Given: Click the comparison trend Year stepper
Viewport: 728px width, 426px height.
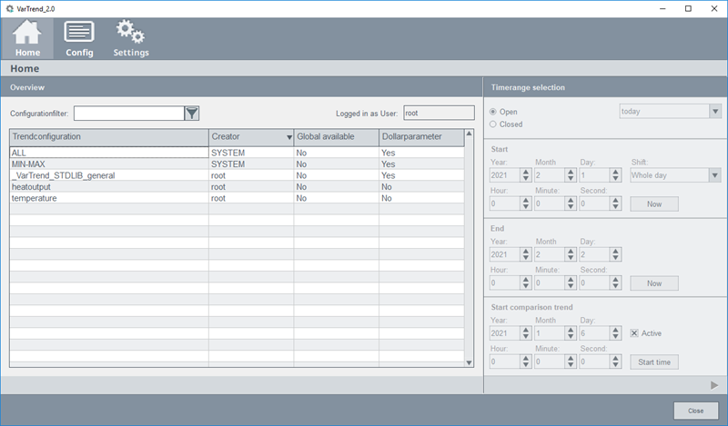Looking at the screenshot, I should (526, 333).
